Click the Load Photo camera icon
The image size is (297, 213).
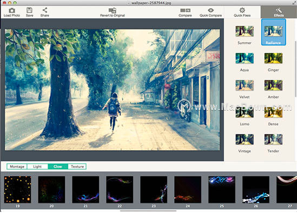click(12, 10)
